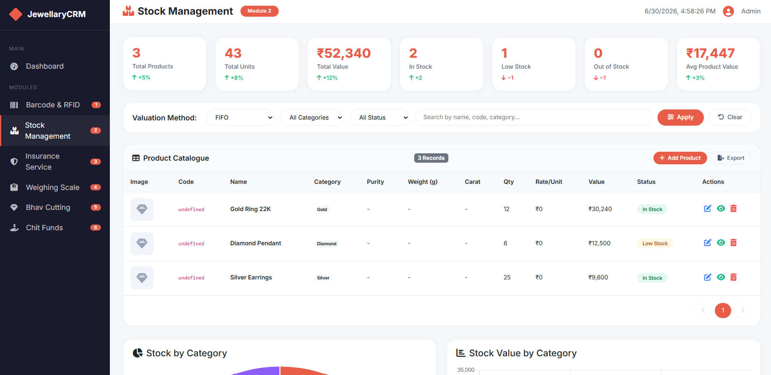Delete the Diamond Pendant product
Image resolution: width=771 pixels, height=375 pixels.
tap(734, 243)
